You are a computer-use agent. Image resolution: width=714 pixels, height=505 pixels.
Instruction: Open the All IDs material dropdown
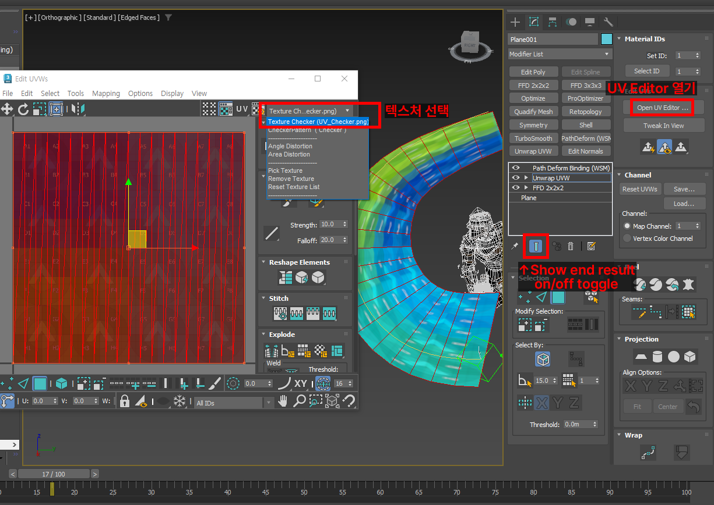[234, 403]
